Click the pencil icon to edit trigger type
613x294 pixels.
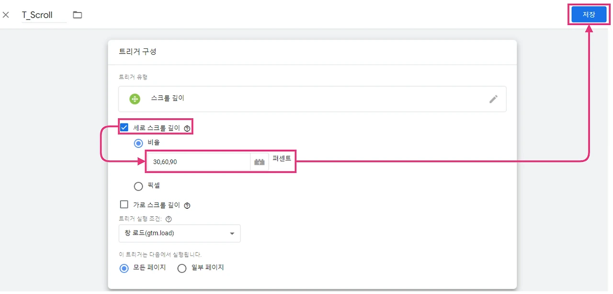coord(493,99)
